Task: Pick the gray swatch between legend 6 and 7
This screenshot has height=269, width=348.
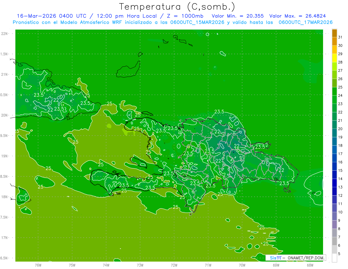Action: click(x=334, y=241)
